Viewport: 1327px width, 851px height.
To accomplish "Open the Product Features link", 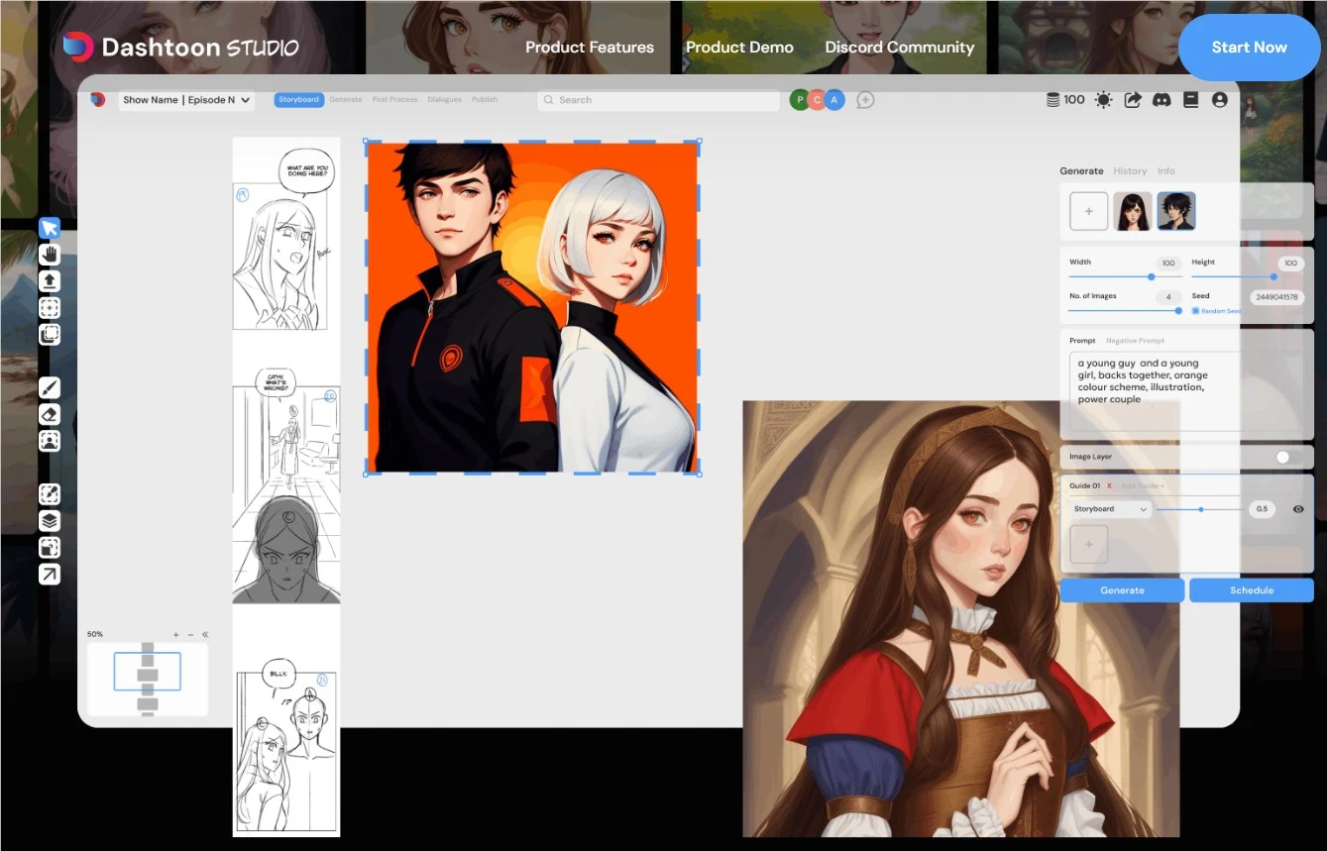I will coord(590,48).
